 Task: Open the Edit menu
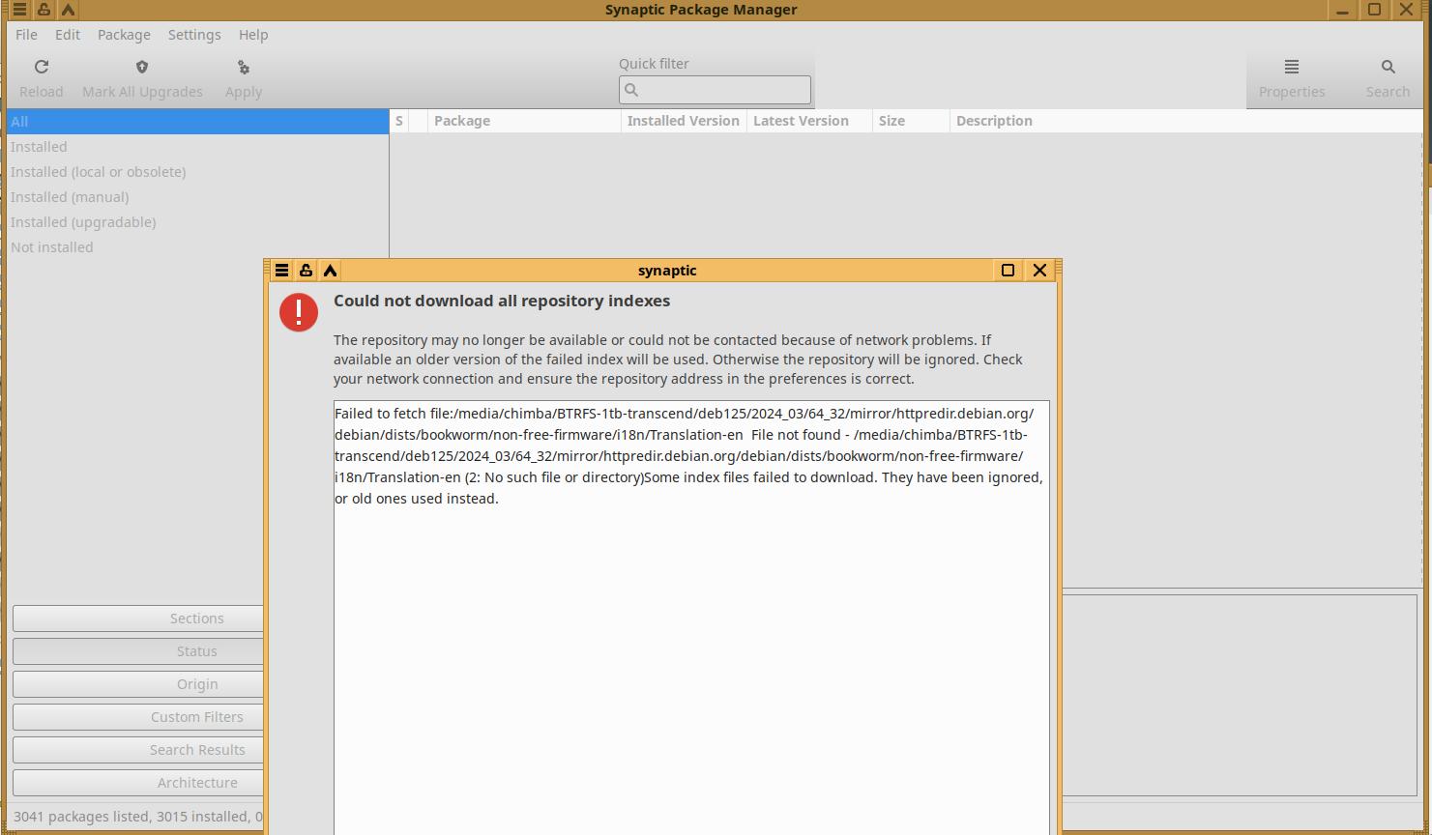coord(68,35)
